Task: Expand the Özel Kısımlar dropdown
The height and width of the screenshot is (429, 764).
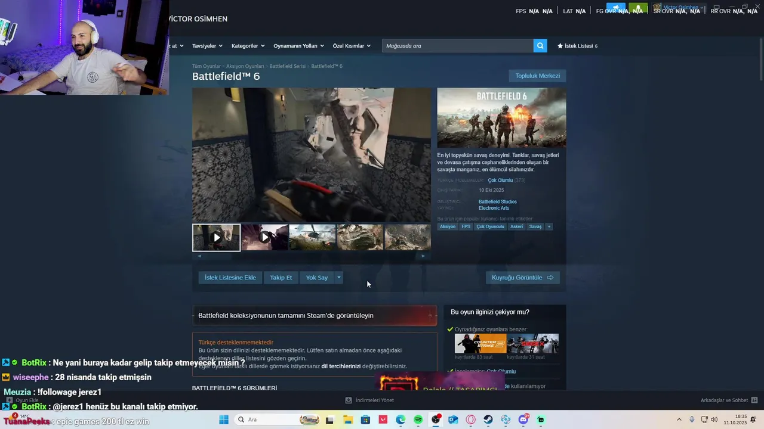Action: click(352, 46)
